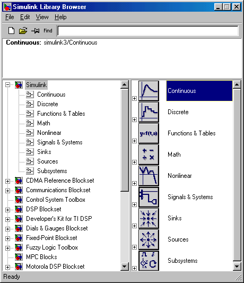Click the icon beside Dials & Gauges Blockset
Image resolution: width=244 pixels, height=283 pixels.
19,228
